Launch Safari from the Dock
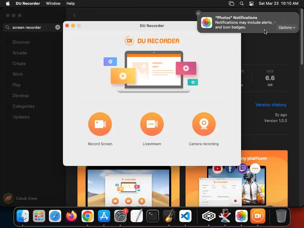The height and width of the screenshot is (228, 304). [x=55, y=216]
